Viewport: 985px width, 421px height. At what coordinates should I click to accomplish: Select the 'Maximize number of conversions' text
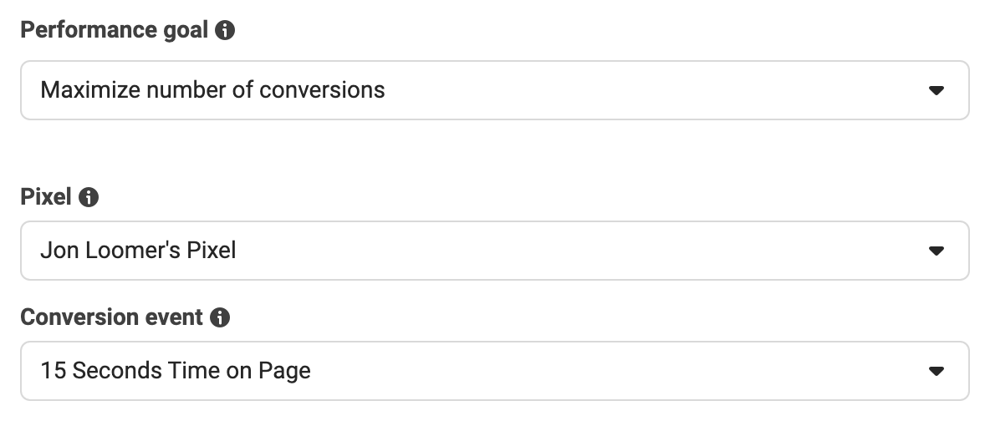212,90
